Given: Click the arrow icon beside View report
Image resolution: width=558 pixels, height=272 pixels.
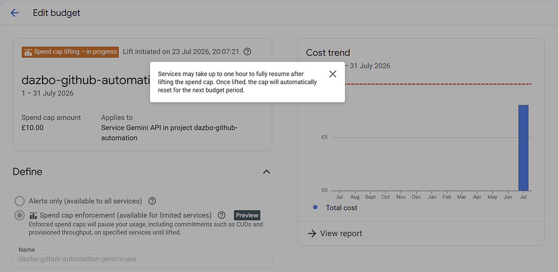Looking at the screenshot, I should coord(312,234).
